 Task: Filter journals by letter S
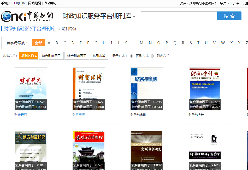click(191, 43)
